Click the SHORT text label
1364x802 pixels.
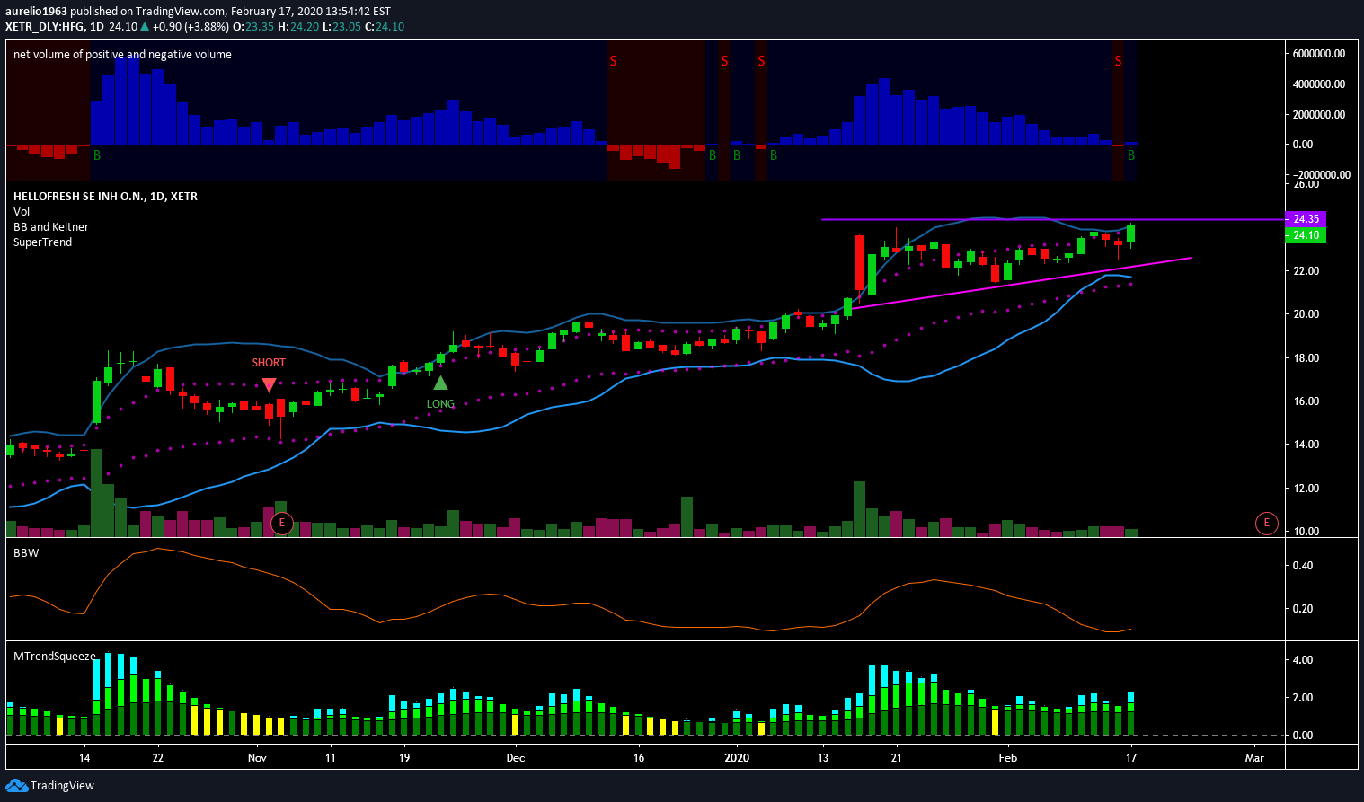point(269,363)
